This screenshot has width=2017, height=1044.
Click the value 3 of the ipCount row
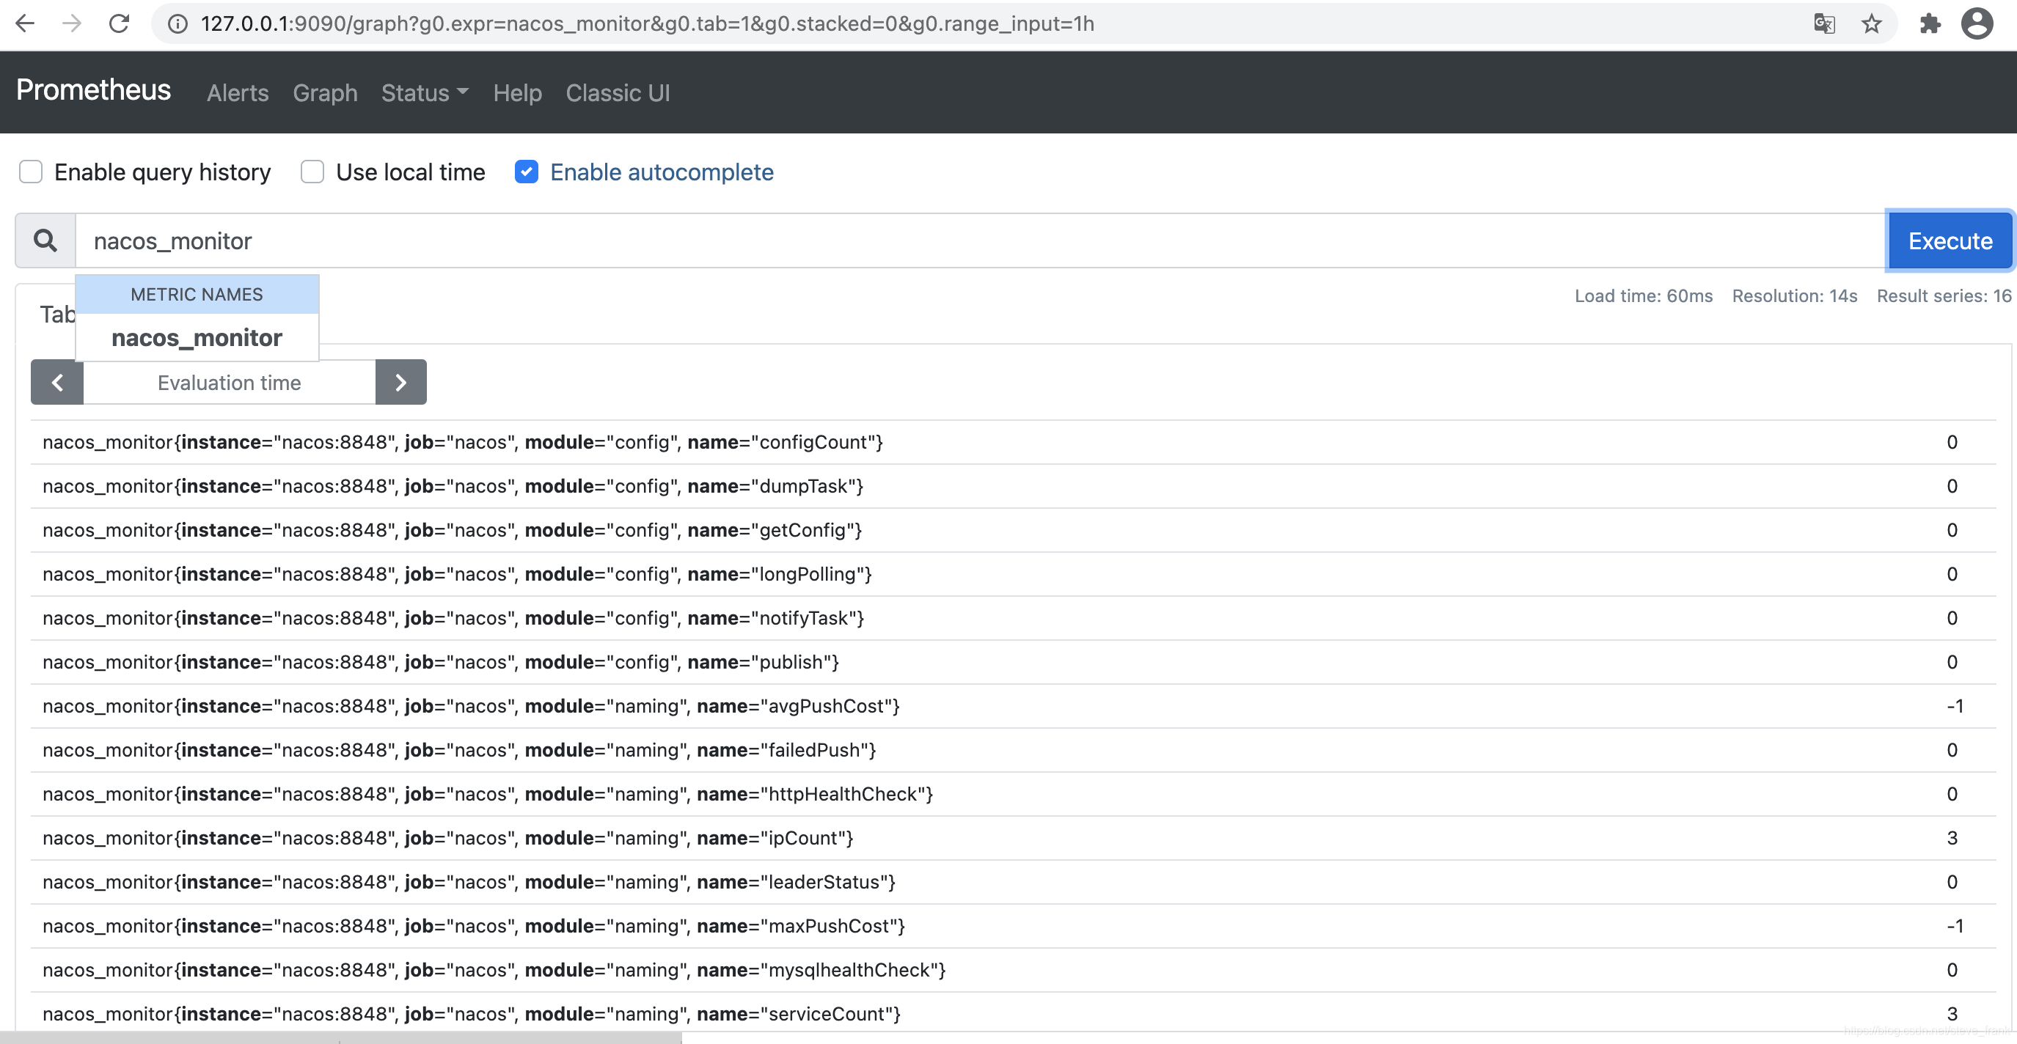[x=1952, y=837]
